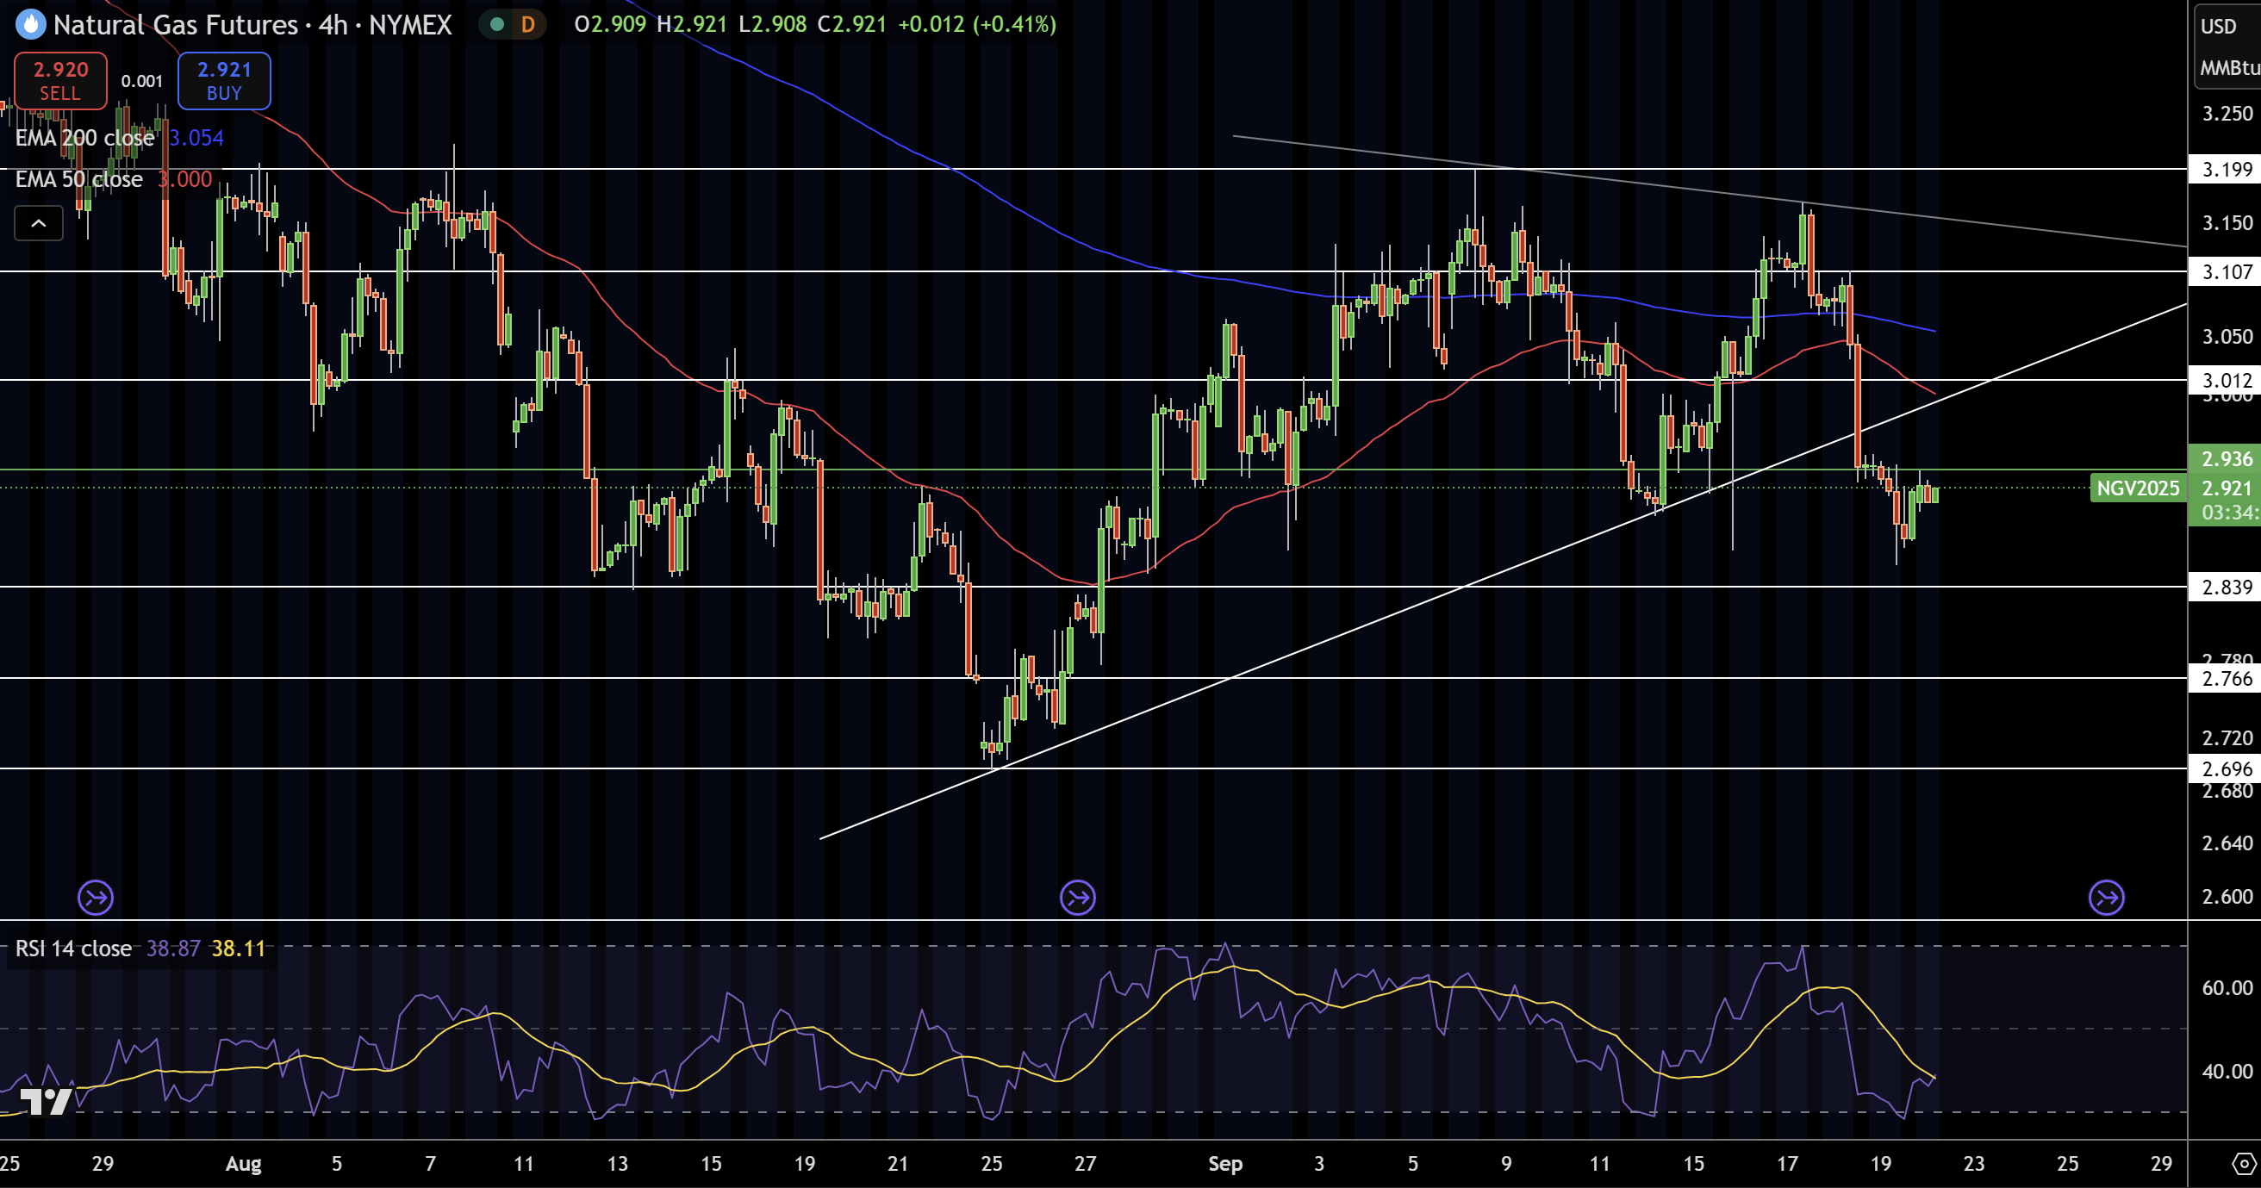Open the Natural Gas Futures symbol title
Viewport: 2261px width, 1188px height.
pos(252,25)
